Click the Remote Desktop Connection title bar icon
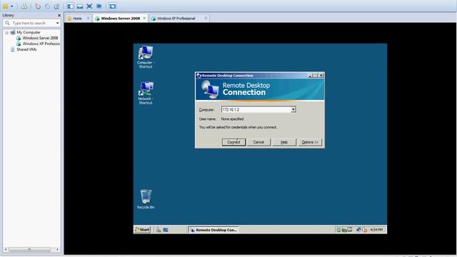The image size is (457, 257). click(x=199, y=76)
